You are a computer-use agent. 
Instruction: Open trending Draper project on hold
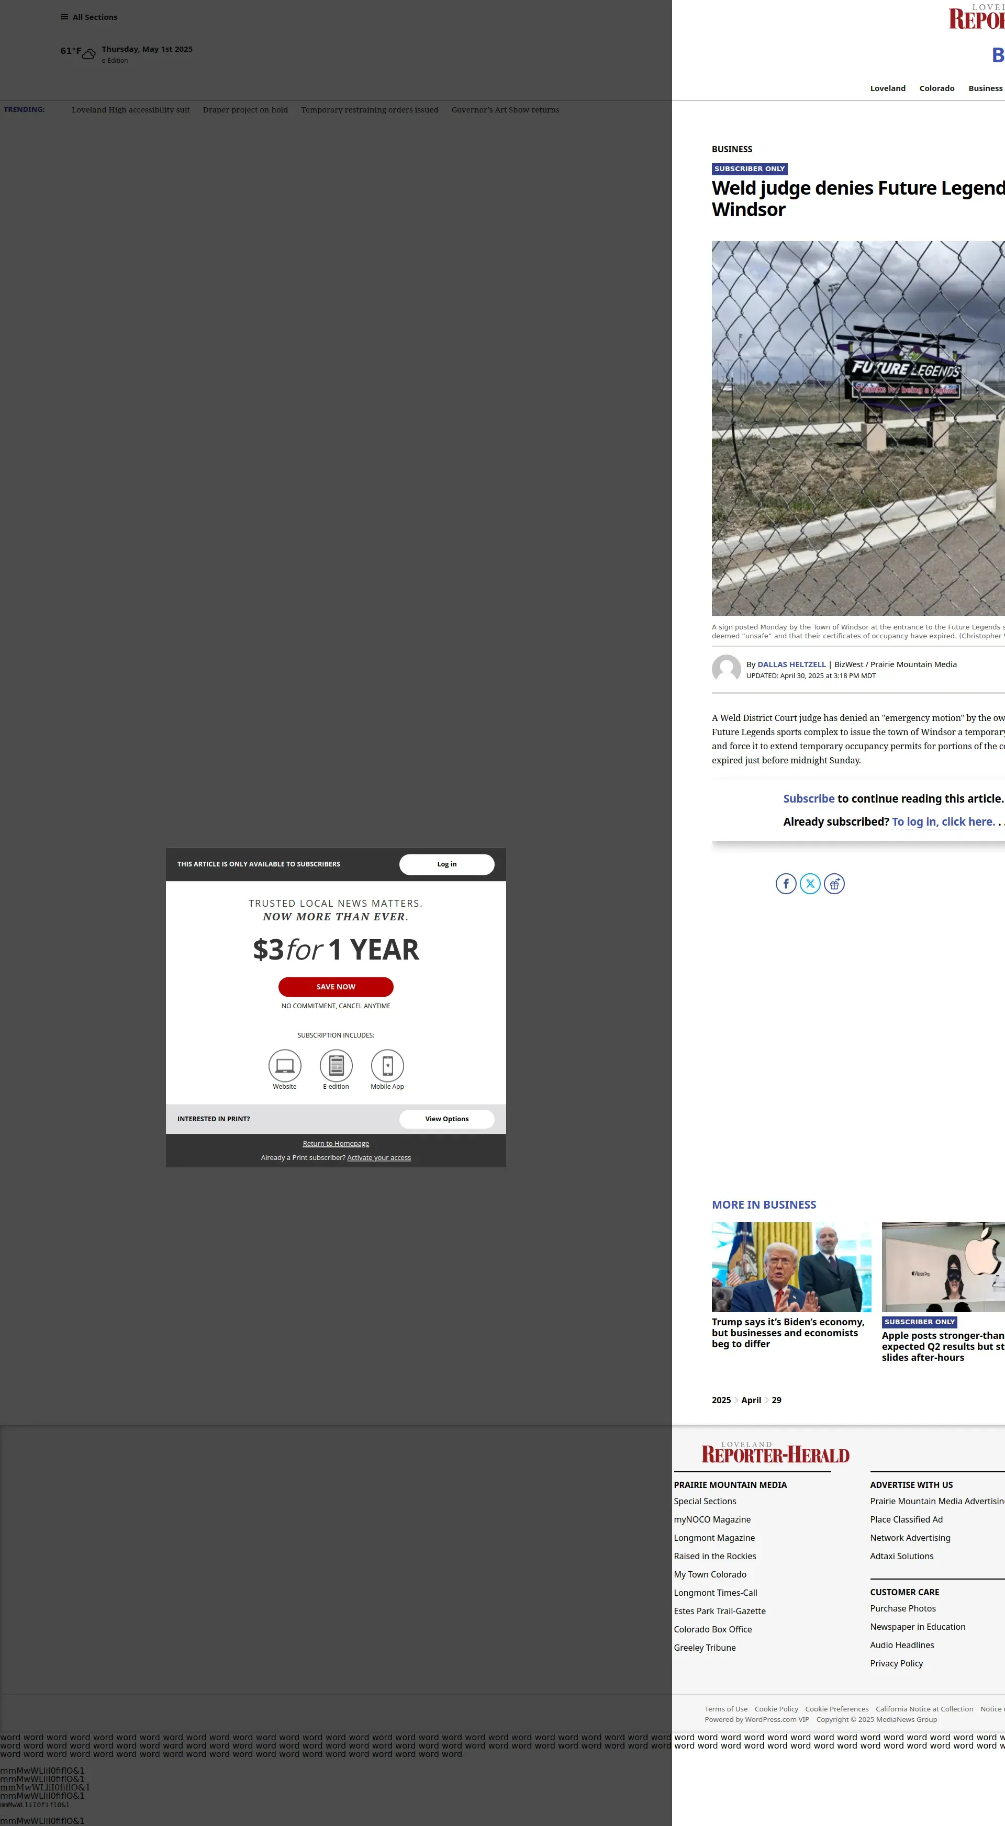point(245,110)
